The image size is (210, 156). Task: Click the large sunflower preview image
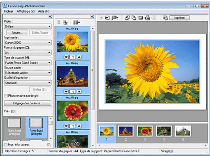152,72
